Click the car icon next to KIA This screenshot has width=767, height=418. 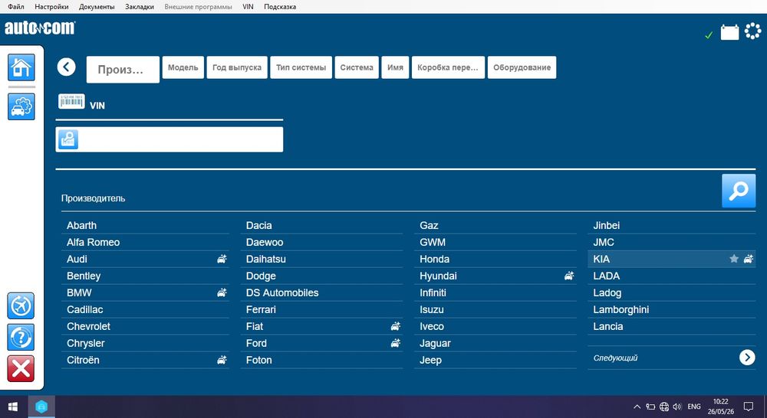pyautogui.click(x=749, y=259)
